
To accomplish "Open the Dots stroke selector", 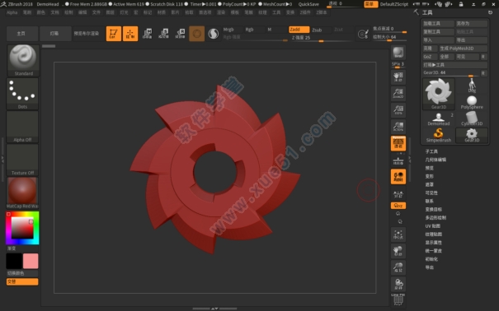I will (x=22, y=94).
